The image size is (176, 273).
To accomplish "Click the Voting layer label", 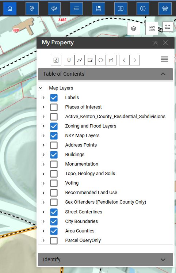I will tap(72, 183).
